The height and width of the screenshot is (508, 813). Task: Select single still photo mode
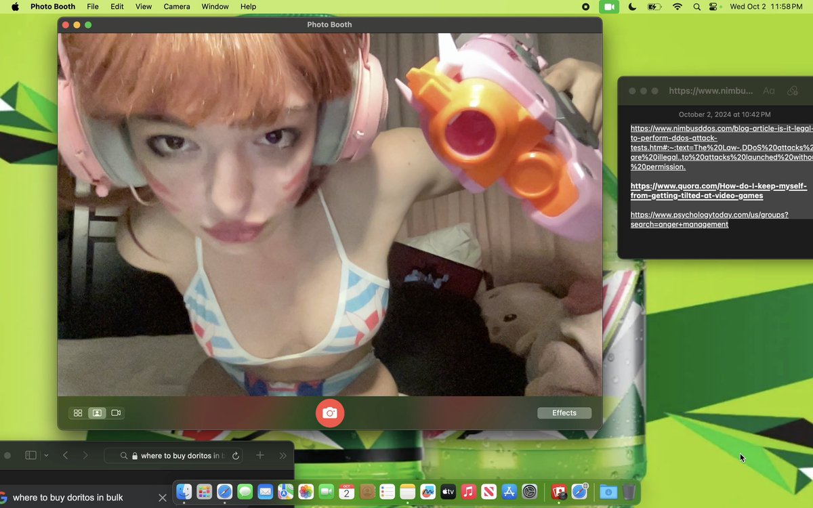tap(97, 412)
